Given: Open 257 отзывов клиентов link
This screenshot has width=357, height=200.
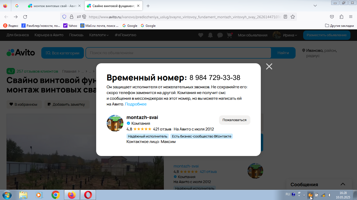Looking at the screenshot, I should point(37,71).
